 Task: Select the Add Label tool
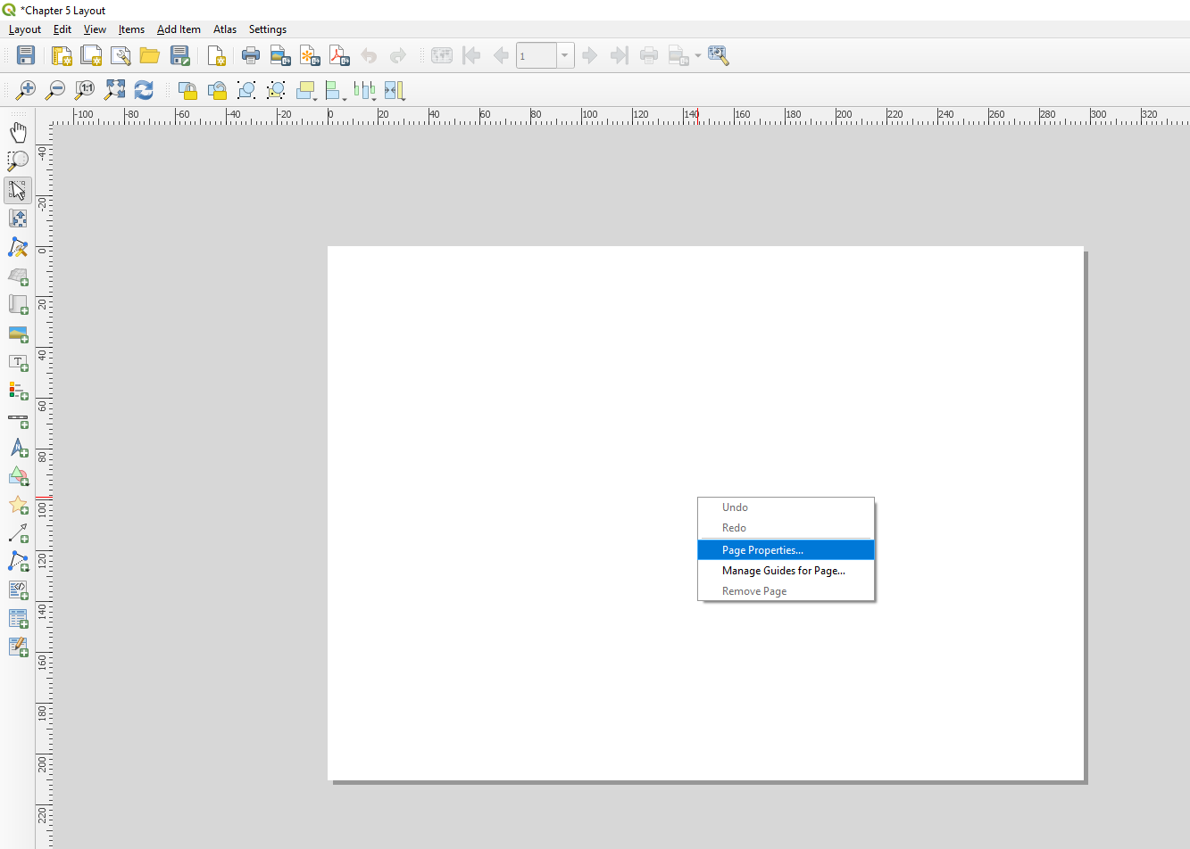click(x=18, y=362)
